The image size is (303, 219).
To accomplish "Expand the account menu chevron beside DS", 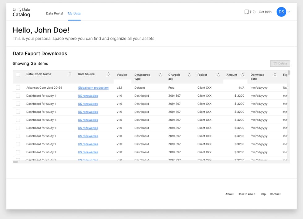I will [x=289, y=12].
